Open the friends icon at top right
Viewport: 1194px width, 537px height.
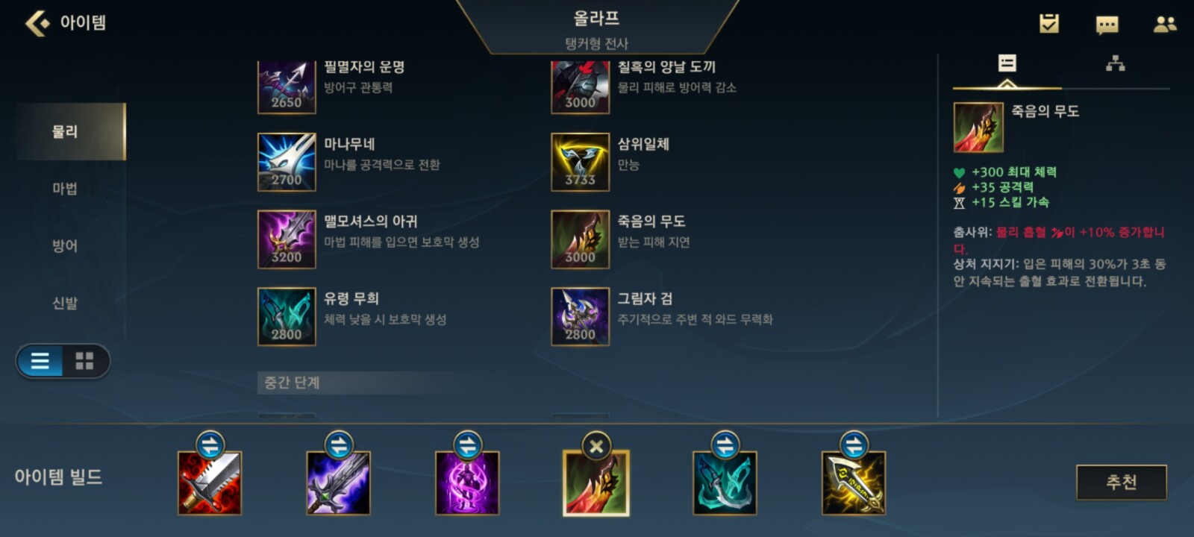point(1164,24)
